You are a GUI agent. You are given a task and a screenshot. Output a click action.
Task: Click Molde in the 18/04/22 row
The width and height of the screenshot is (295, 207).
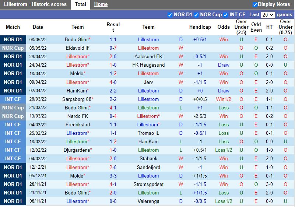77,73
